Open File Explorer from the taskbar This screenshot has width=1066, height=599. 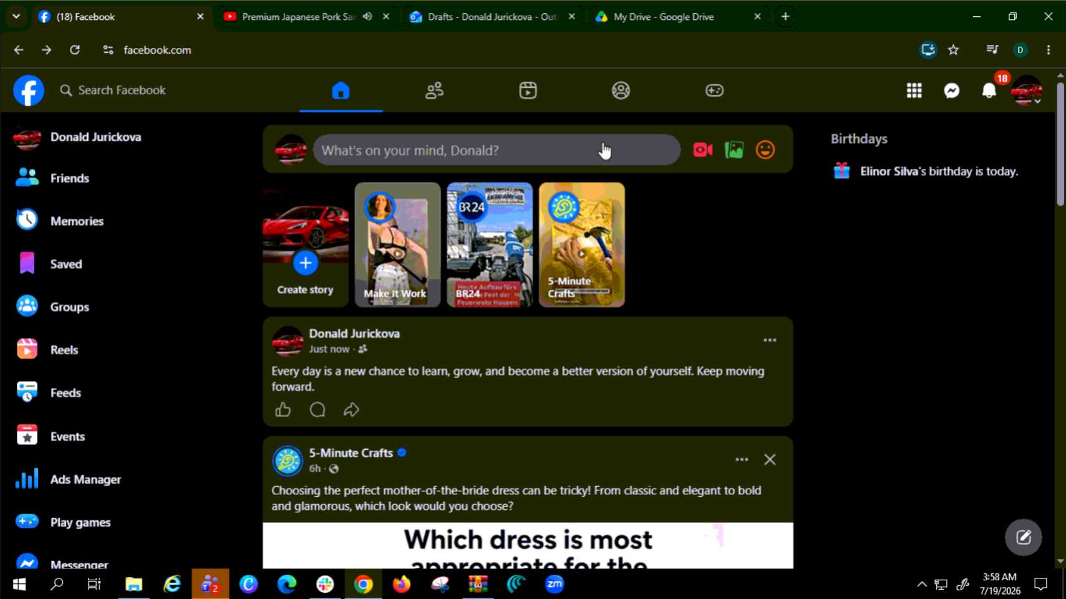coord(133,584)
